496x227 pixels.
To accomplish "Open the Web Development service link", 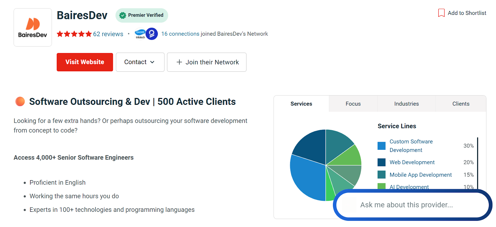I will pyautogui.click(x=412, y=162).
